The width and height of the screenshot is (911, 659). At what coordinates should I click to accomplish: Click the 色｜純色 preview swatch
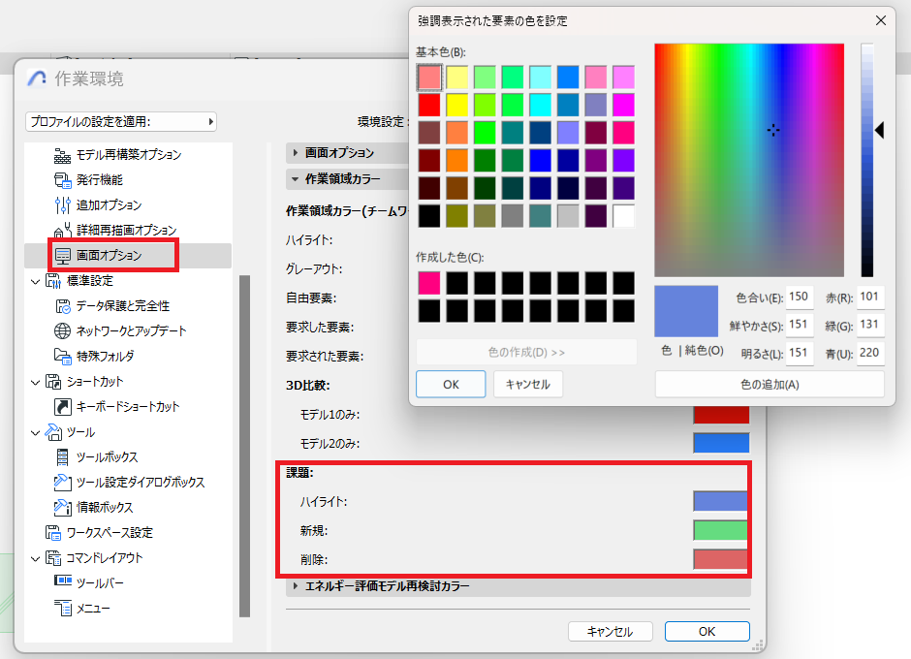tap(686, 311)
